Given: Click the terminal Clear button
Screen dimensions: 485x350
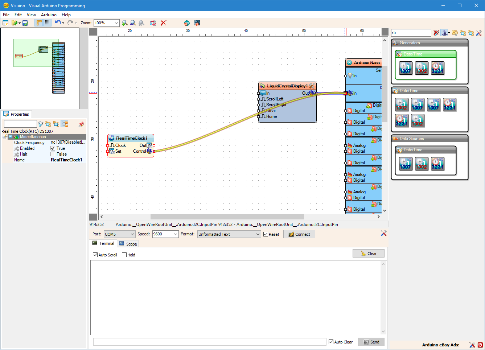Looking at the screenshot, I should click(369, 254).
